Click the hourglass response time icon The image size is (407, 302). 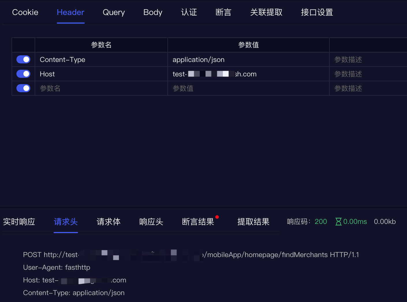click(x=338, y=222)
